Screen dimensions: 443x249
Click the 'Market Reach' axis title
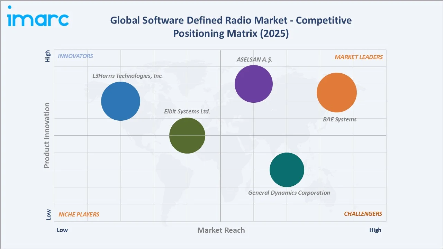point(221,230)
